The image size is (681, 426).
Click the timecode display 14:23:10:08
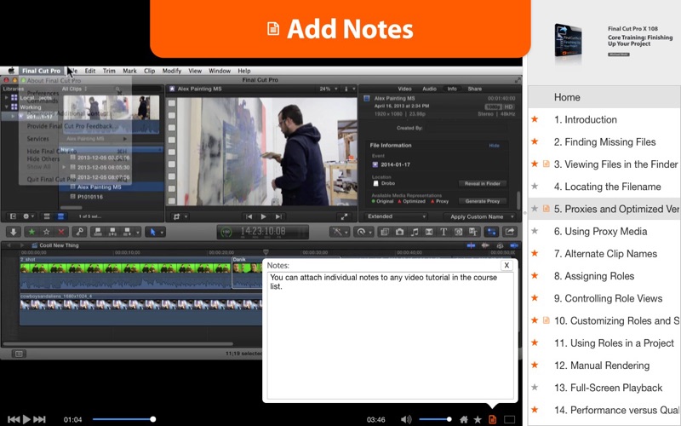click(x=263, y=232)
